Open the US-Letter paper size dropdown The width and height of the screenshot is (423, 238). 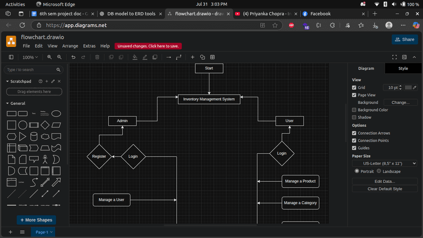385,163
